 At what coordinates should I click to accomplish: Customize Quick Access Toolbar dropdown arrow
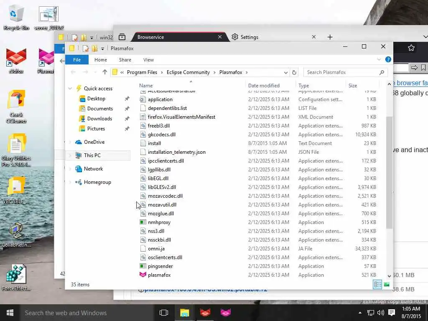(x=102, y=49)
